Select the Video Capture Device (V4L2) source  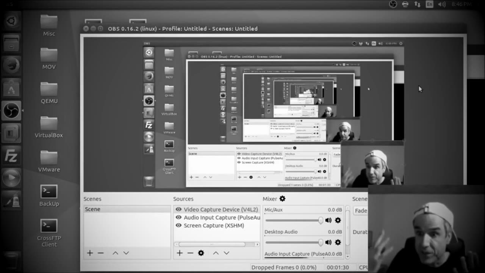217,209
